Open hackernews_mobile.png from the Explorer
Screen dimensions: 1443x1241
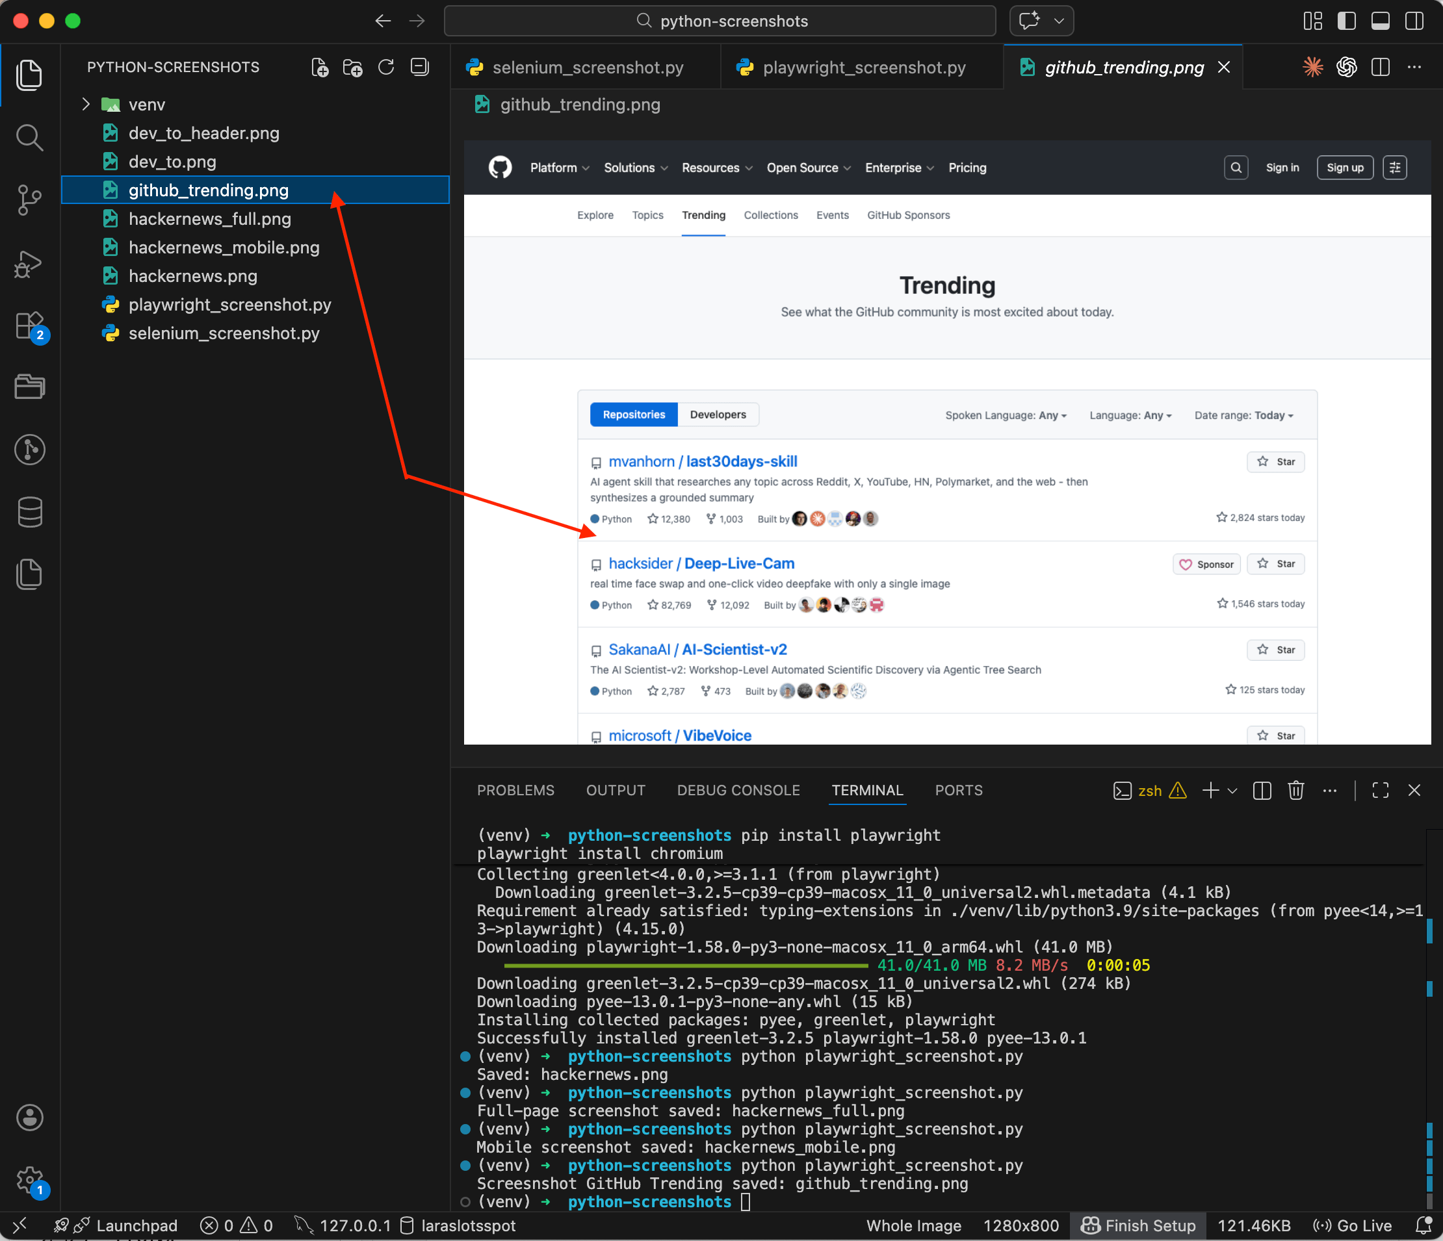pos(224,247)
